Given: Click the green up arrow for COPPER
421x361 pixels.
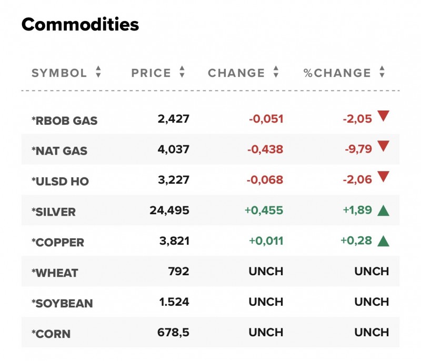Looking at the screenshot, I should coord(383,241).
